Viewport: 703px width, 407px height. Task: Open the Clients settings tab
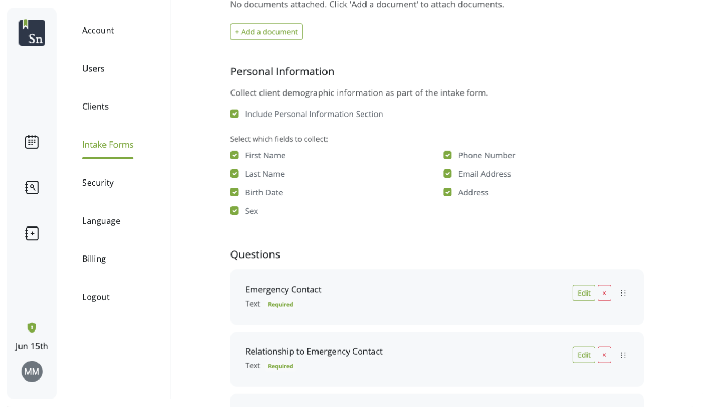(95, 107)
